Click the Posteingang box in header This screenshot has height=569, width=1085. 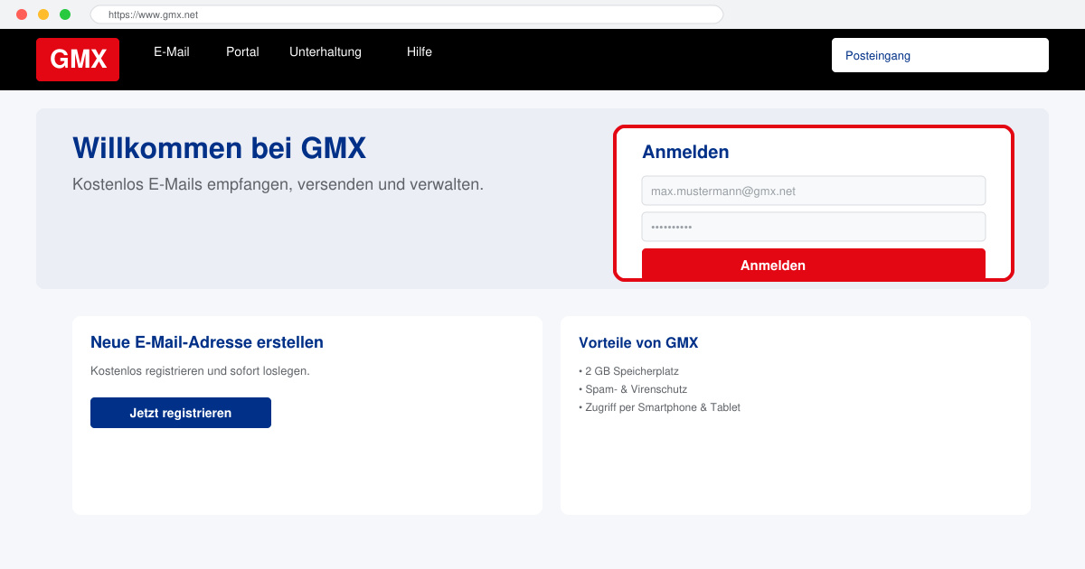(940, 55)
